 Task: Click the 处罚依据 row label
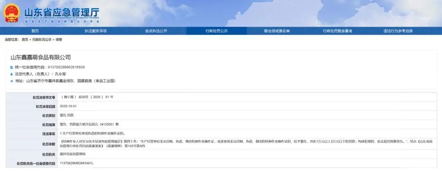click(x=47, y=144)
